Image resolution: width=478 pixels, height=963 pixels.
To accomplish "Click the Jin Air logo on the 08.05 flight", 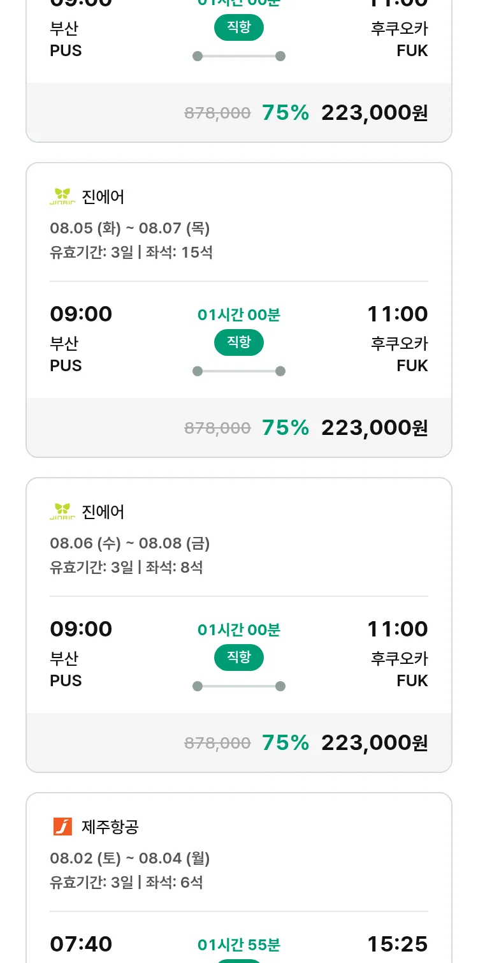I will (62, 196).
